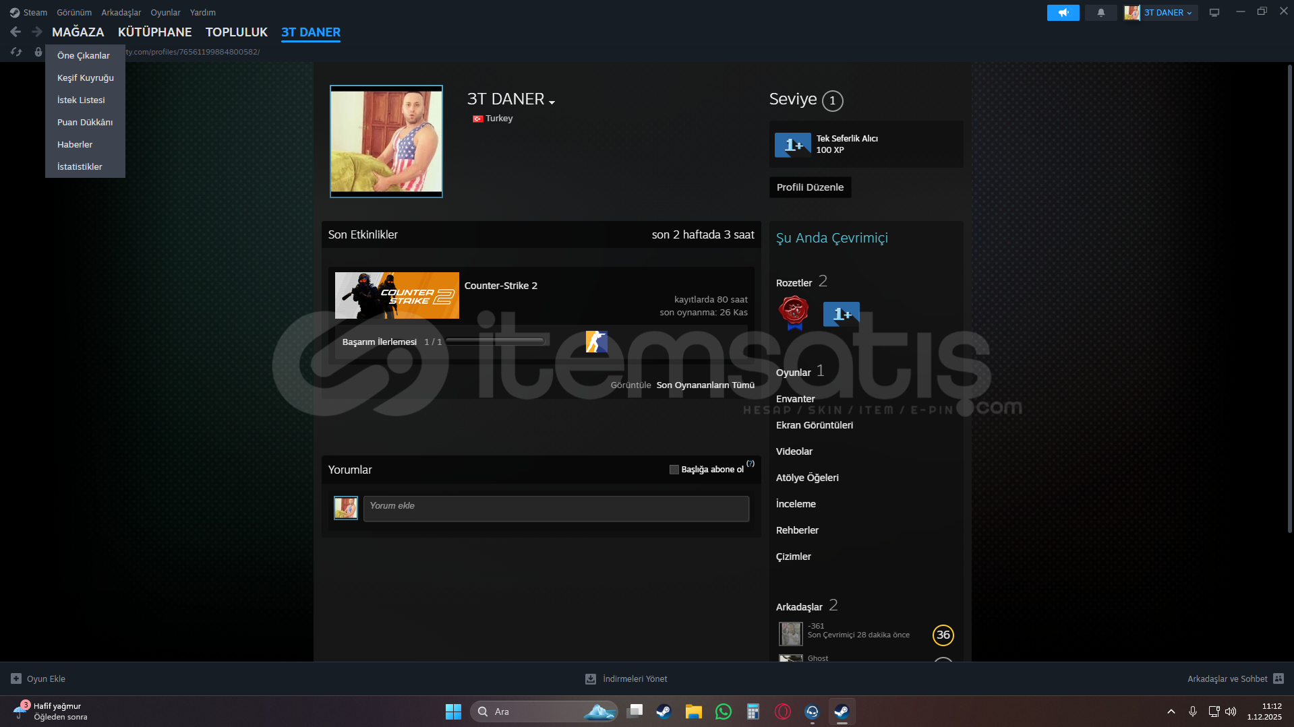
Task: Open the Arkadaşlar menu
Action: click(121, 12)
